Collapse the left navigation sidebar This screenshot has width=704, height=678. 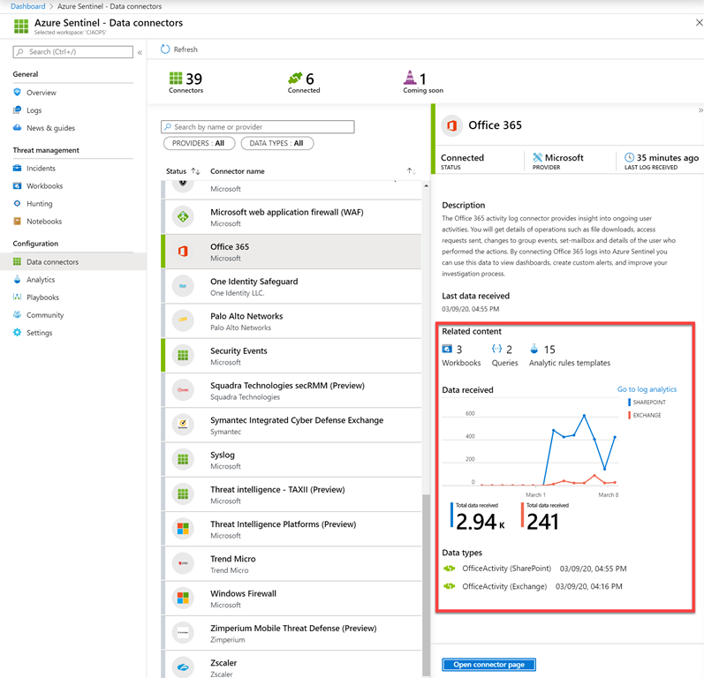click(x=140, y=52)
